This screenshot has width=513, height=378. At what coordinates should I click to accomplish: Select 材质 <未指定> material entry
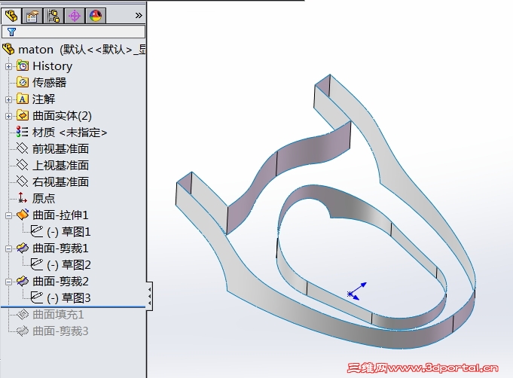(70, 133)
